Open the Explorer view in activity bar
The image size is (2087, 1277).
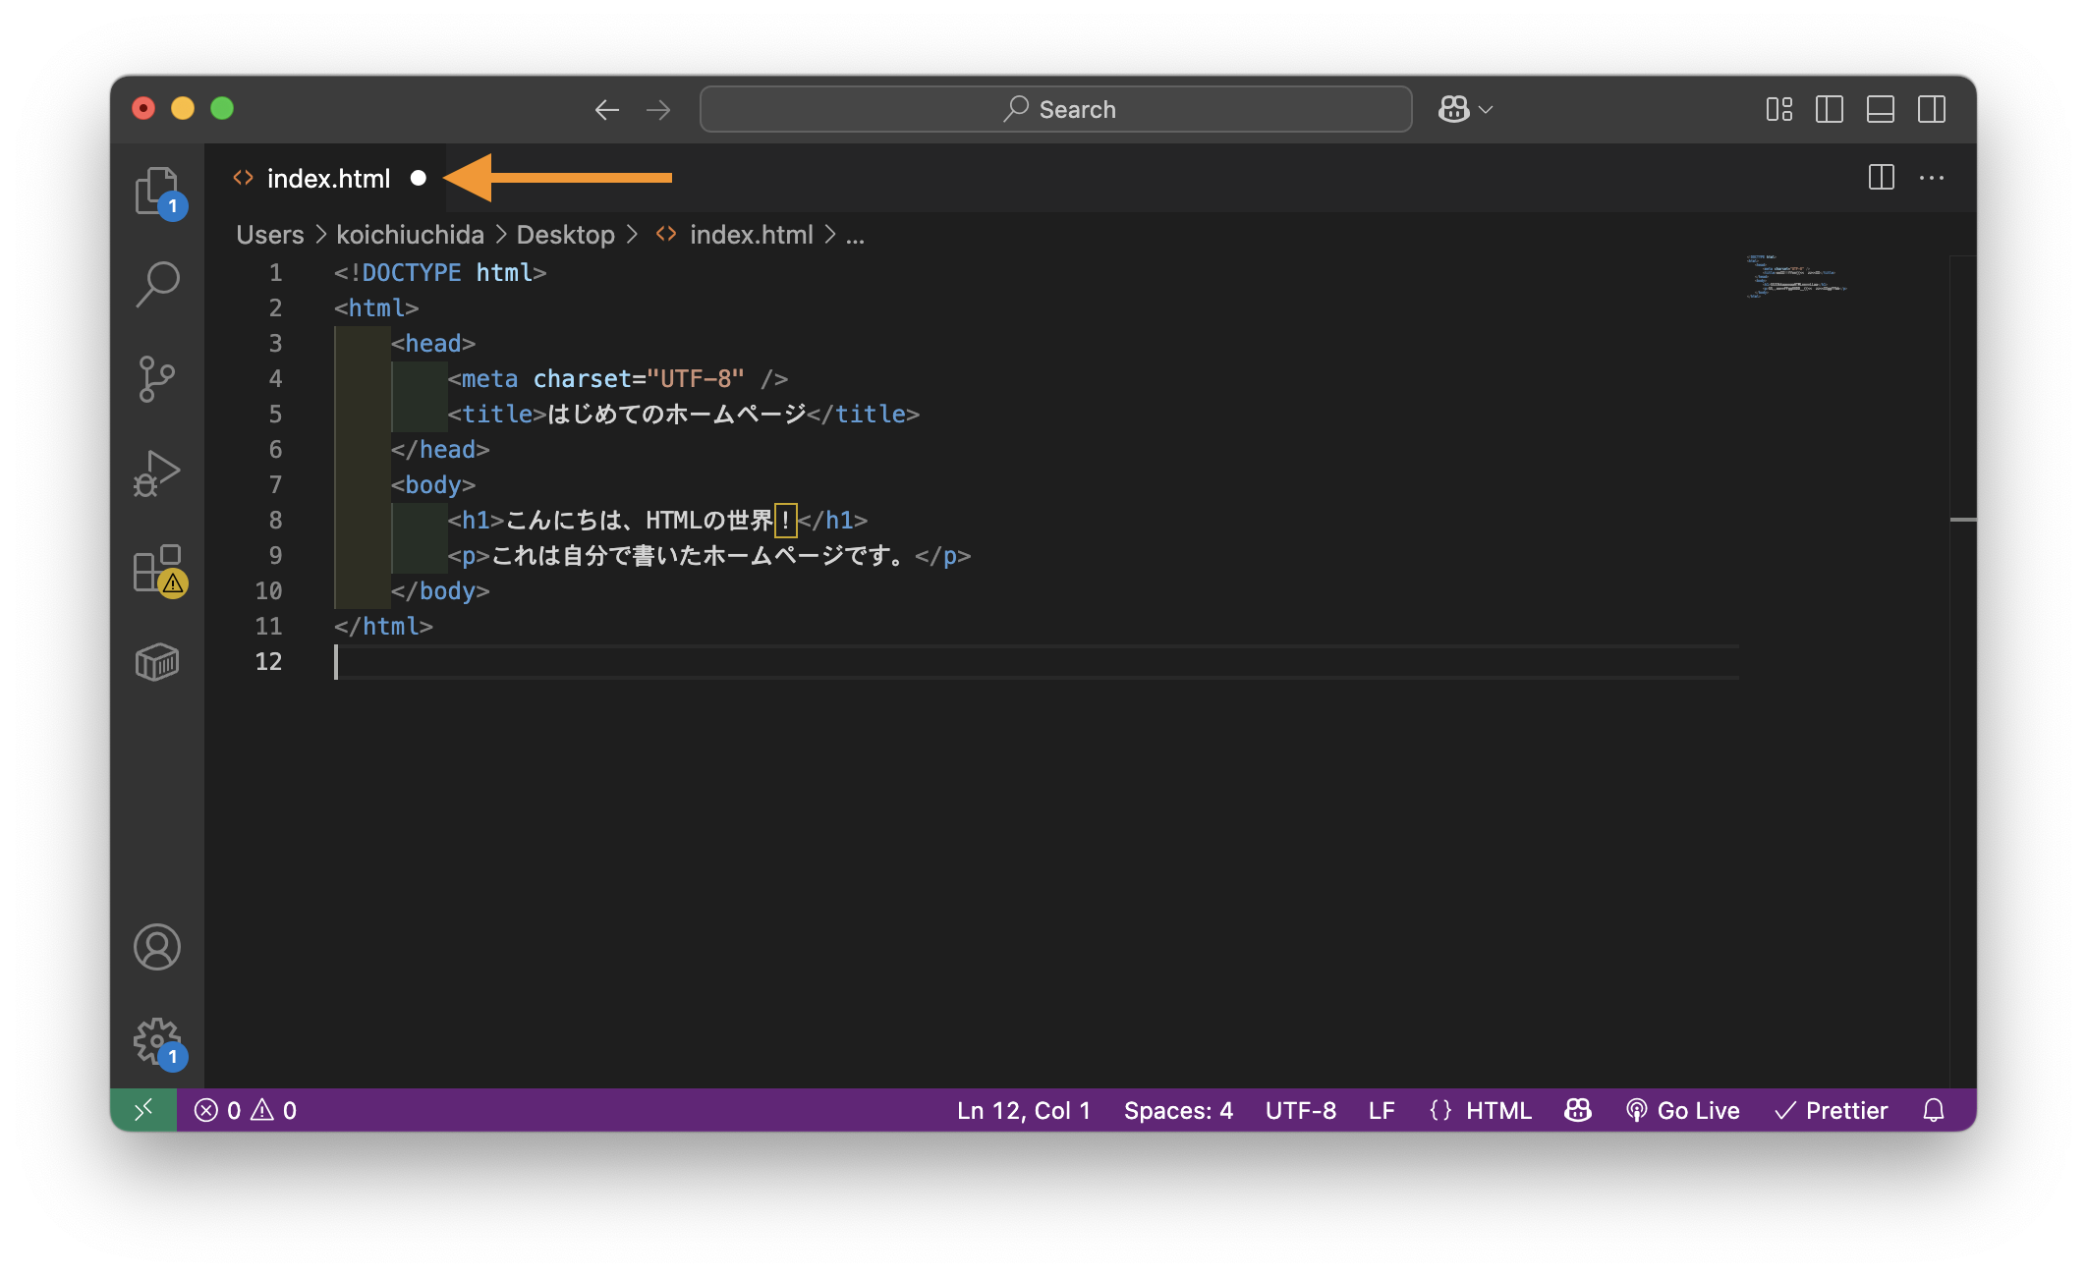157,191
